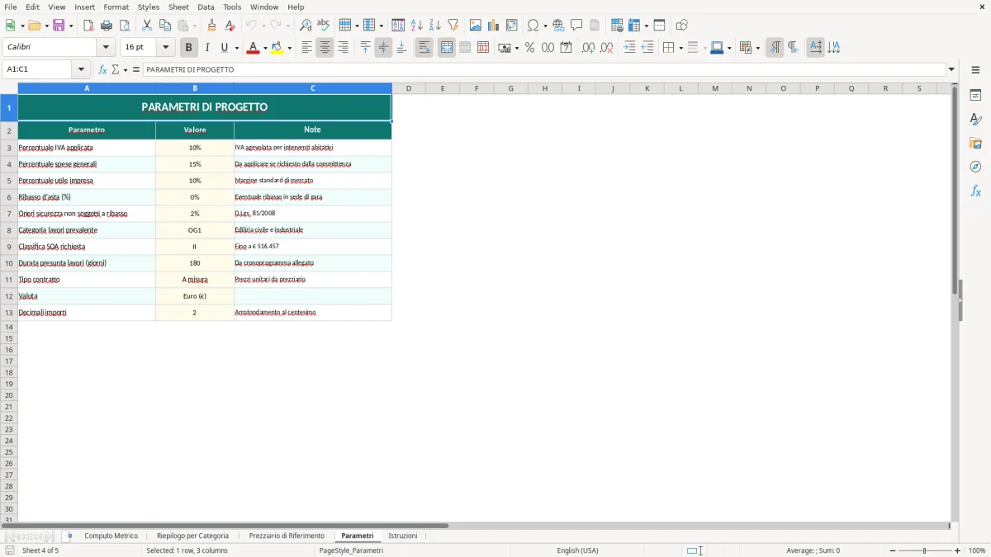Open the Save dropdown arrow

coord(71,26)
